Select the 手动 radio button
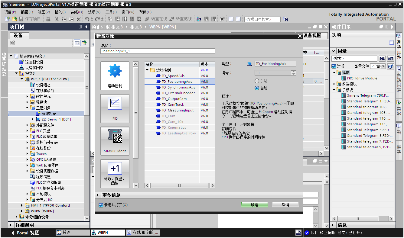This screenshot has width=404, height=238. click(257, 81)
